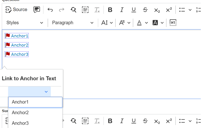Click Remove Format icon in top toolbar
The image size is (201, 128).
click(x=97, y=10)
